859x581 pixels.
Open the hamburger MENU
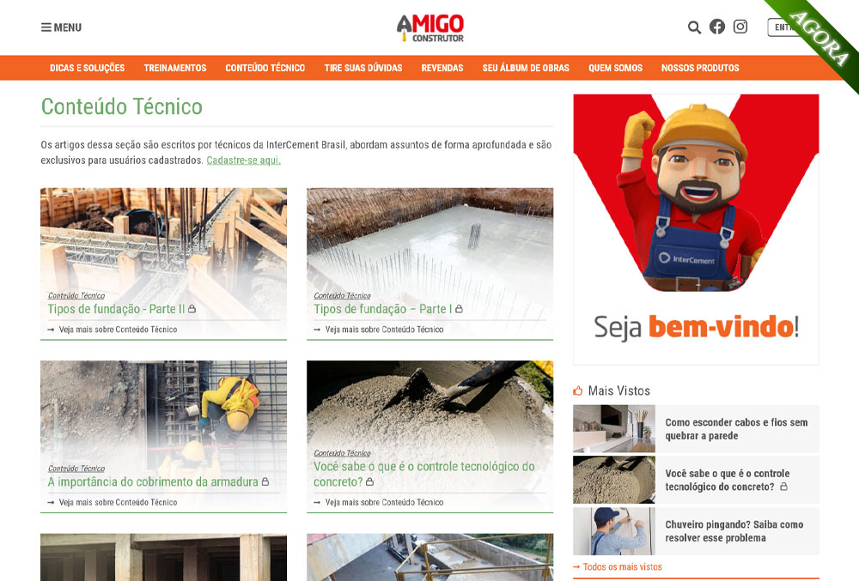pyautogui.click(x=61, y=27)
